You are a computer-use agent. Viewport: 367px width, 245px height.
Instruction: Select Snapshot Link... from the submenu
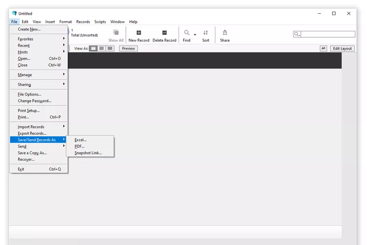pyautogui.click(x=90, y=153)
